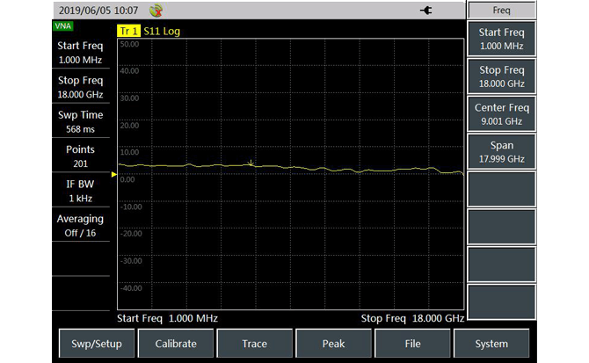
Task: Edit the Points 201 setting
Action: pyautogui.click(x=80, y=156)
